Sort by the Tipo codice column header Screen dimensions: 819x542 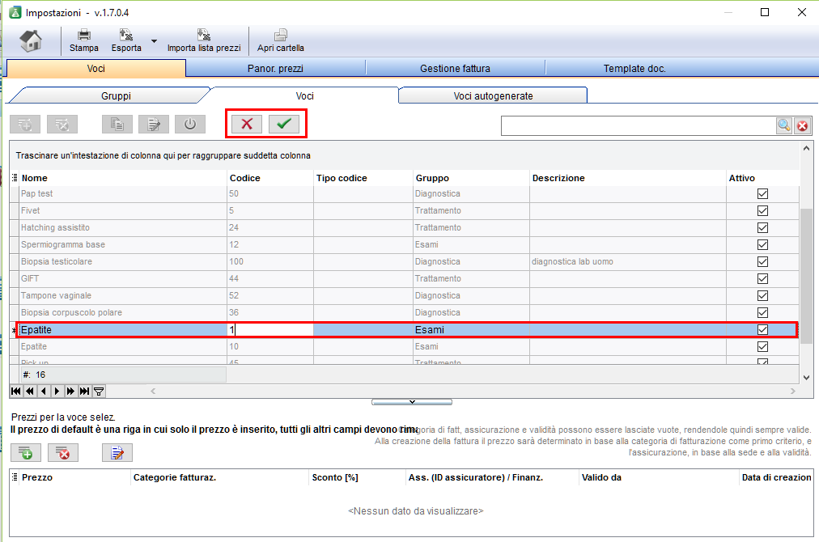[363, 178]
